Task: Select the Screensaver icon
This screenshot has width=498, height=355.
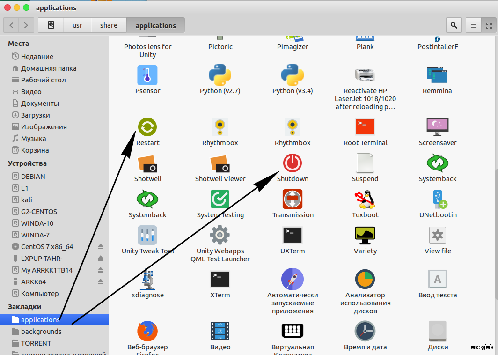Action: click(437, 127)
